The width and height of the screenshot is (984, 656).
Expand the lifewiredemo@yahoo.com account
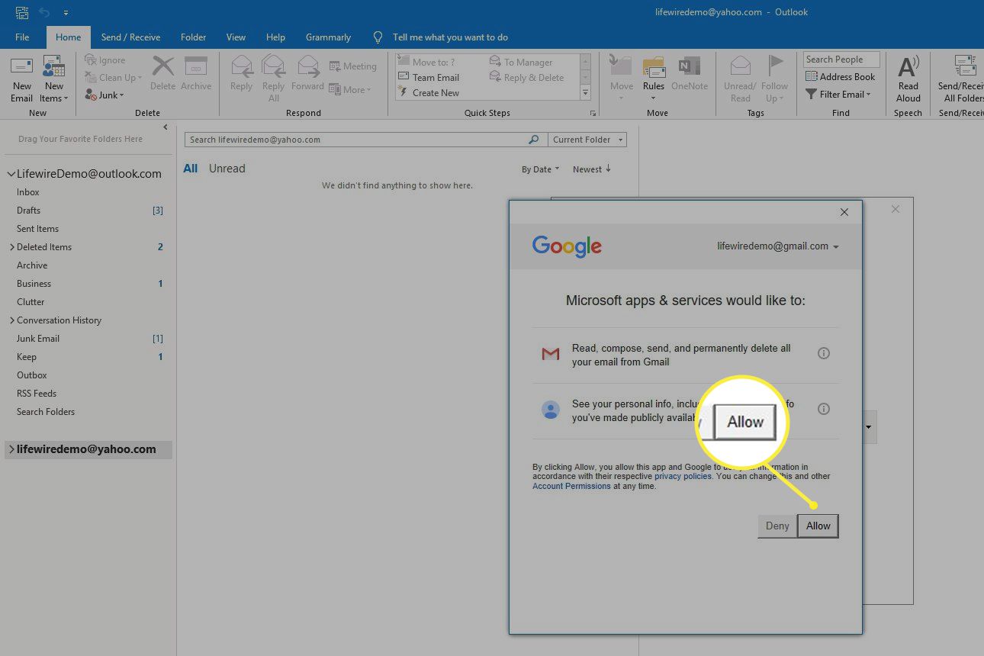tap(11, 449)
